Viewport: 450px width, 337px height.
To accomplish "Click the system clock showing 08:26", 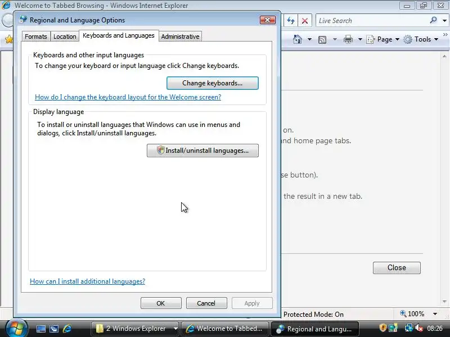I will click(x=434, y=328).
